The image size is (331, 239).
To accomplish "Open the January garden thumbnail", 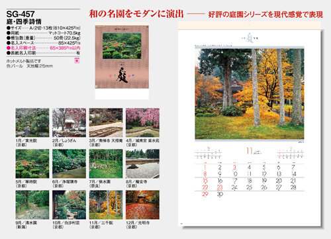I will pyautogui.click(x=32, y=122).
